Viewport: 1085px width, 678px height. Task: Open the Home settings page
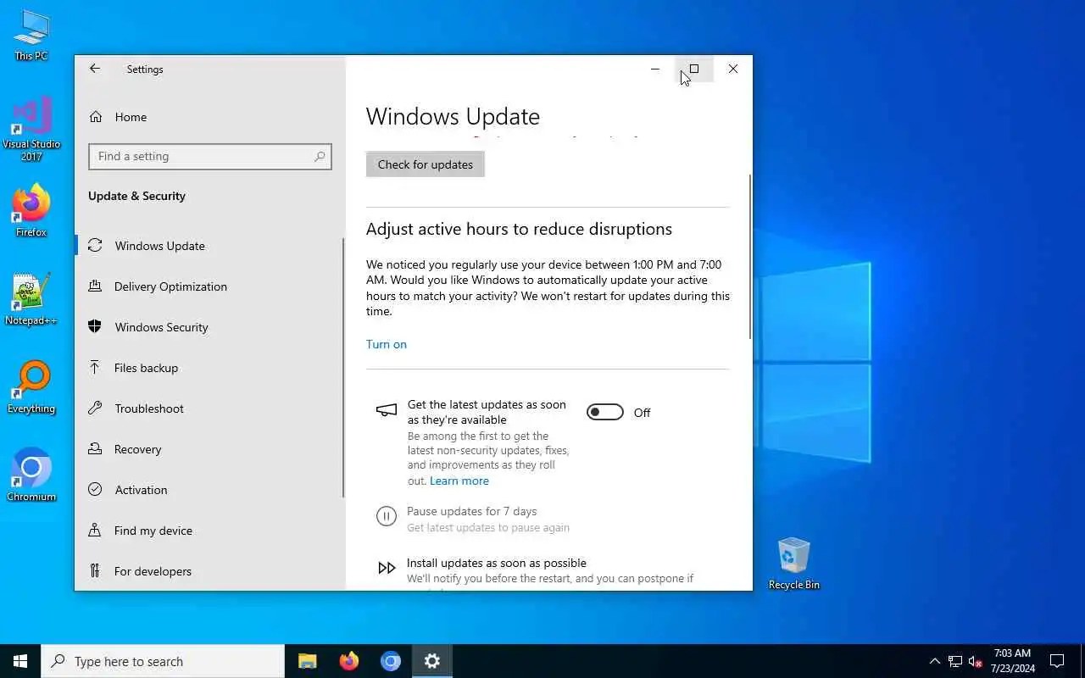click(x=210, y=117)
